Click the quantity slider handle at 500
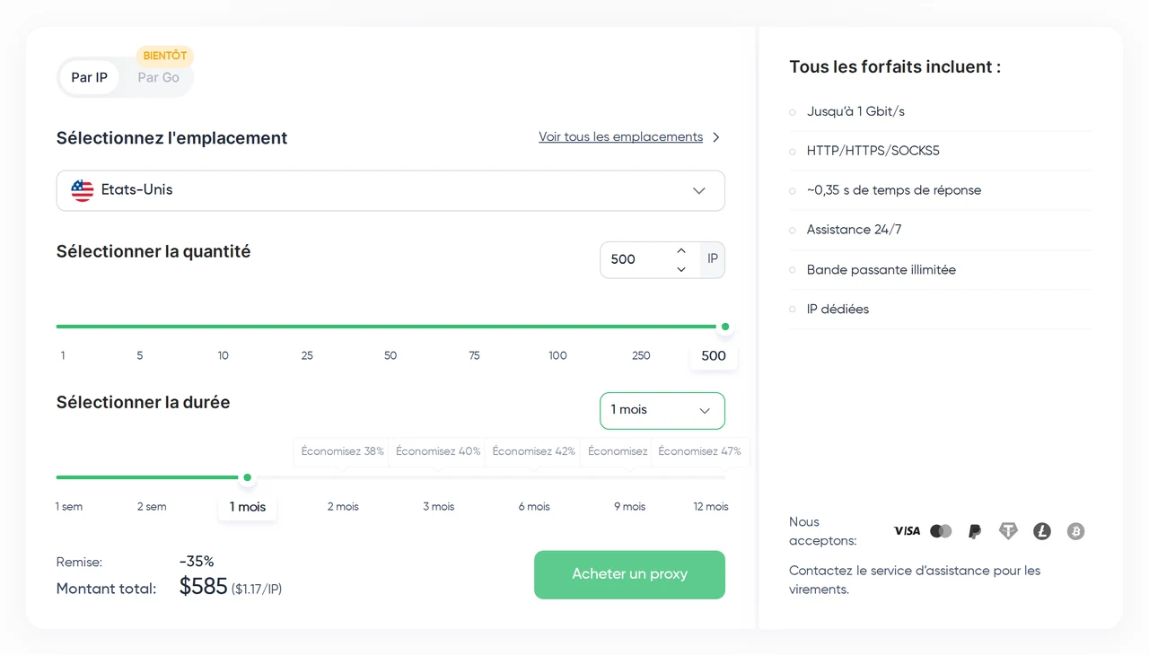The height and width of the screenshot is (655, 1149). tap(725, 327)
